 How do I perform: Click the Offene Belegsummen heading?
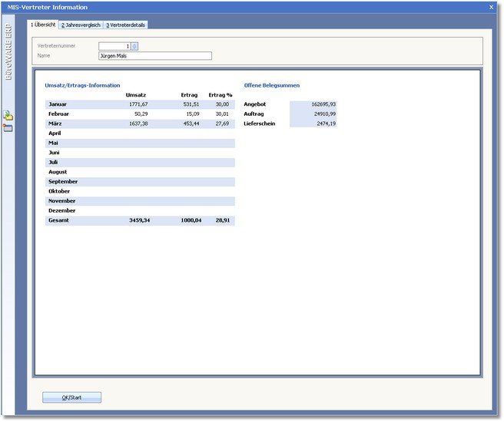[x=271, y=84]
